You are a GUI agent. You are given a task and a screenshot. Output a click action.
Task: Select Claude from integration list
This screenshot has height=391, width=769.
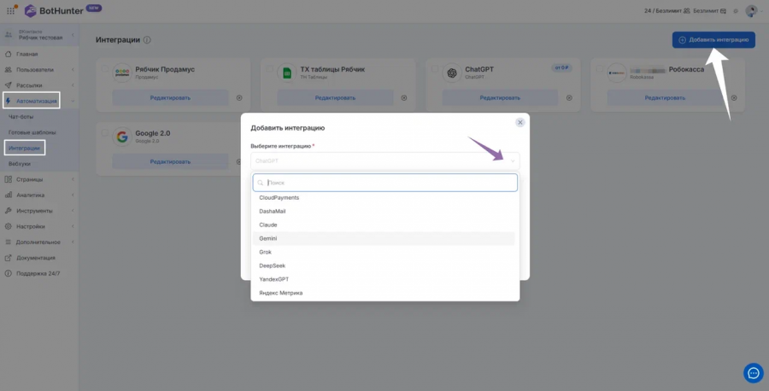pyautogui.click(x=384, y=225)
